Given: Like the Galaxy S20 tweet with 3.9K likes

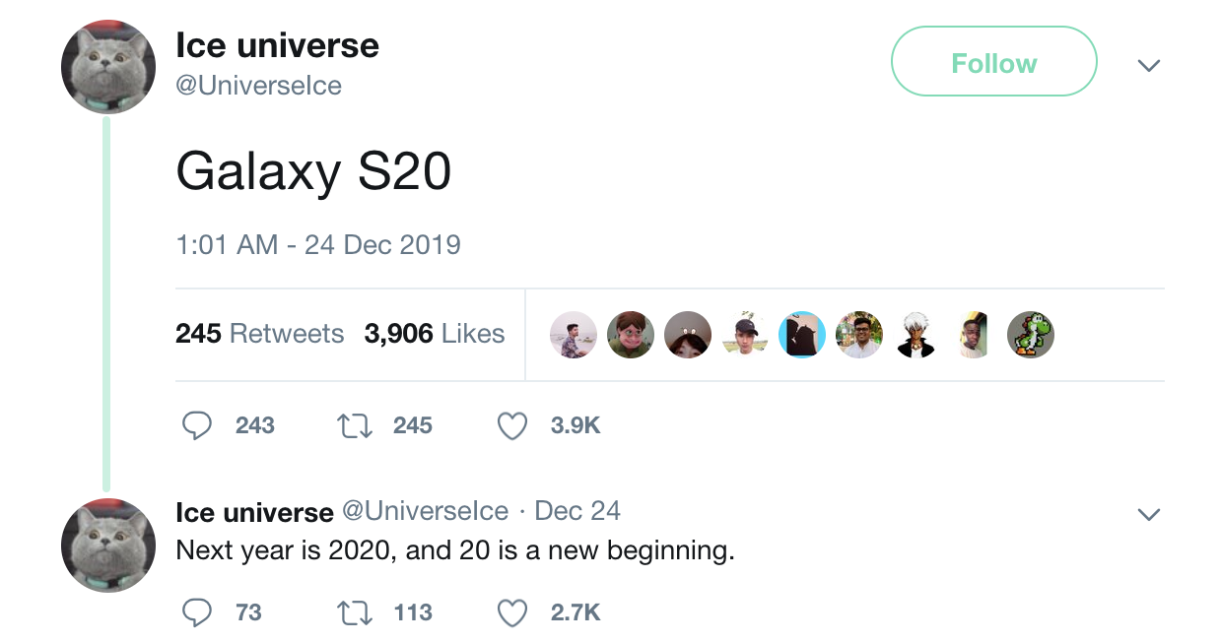Looking at the screenshot, I should pos(512,425).
